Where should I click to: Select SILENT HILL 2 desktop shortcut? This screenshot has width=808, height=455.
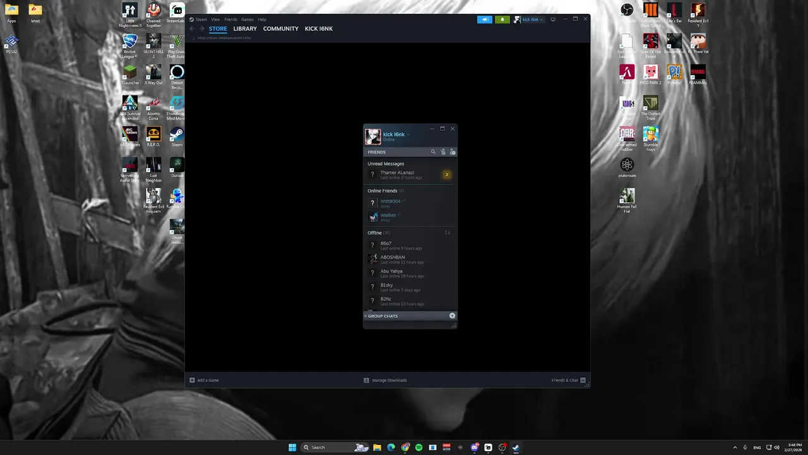tap(153, 45)
